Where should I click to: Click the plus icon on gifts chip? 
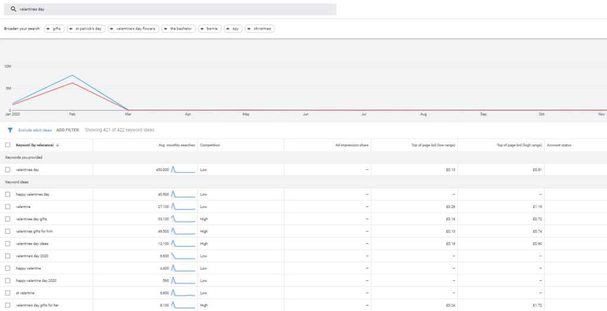[x=48, y=29]
